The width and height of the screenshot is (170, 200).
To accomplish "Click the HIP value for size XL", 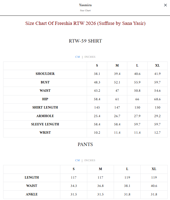I will coord(157,99).
